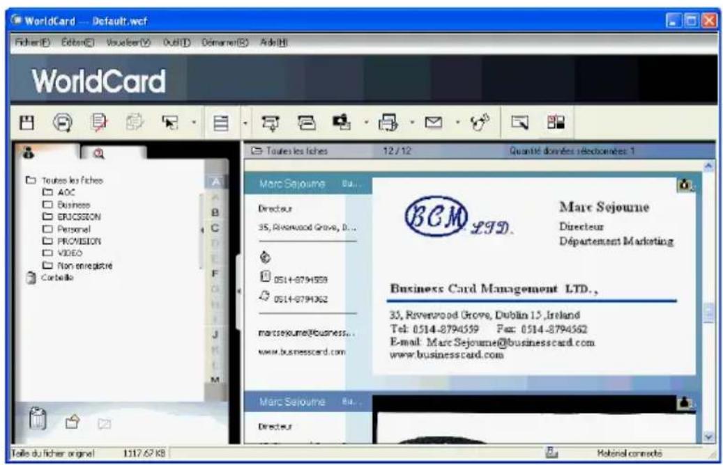
Task: Click the stacked card scanner icon
Action: tap(307, 123)
